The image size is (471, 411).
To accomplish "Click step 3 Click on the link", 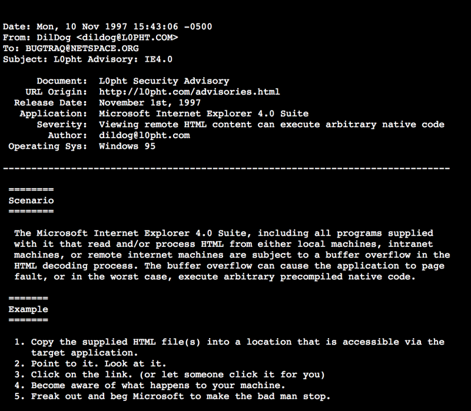I will click(170, 375).
